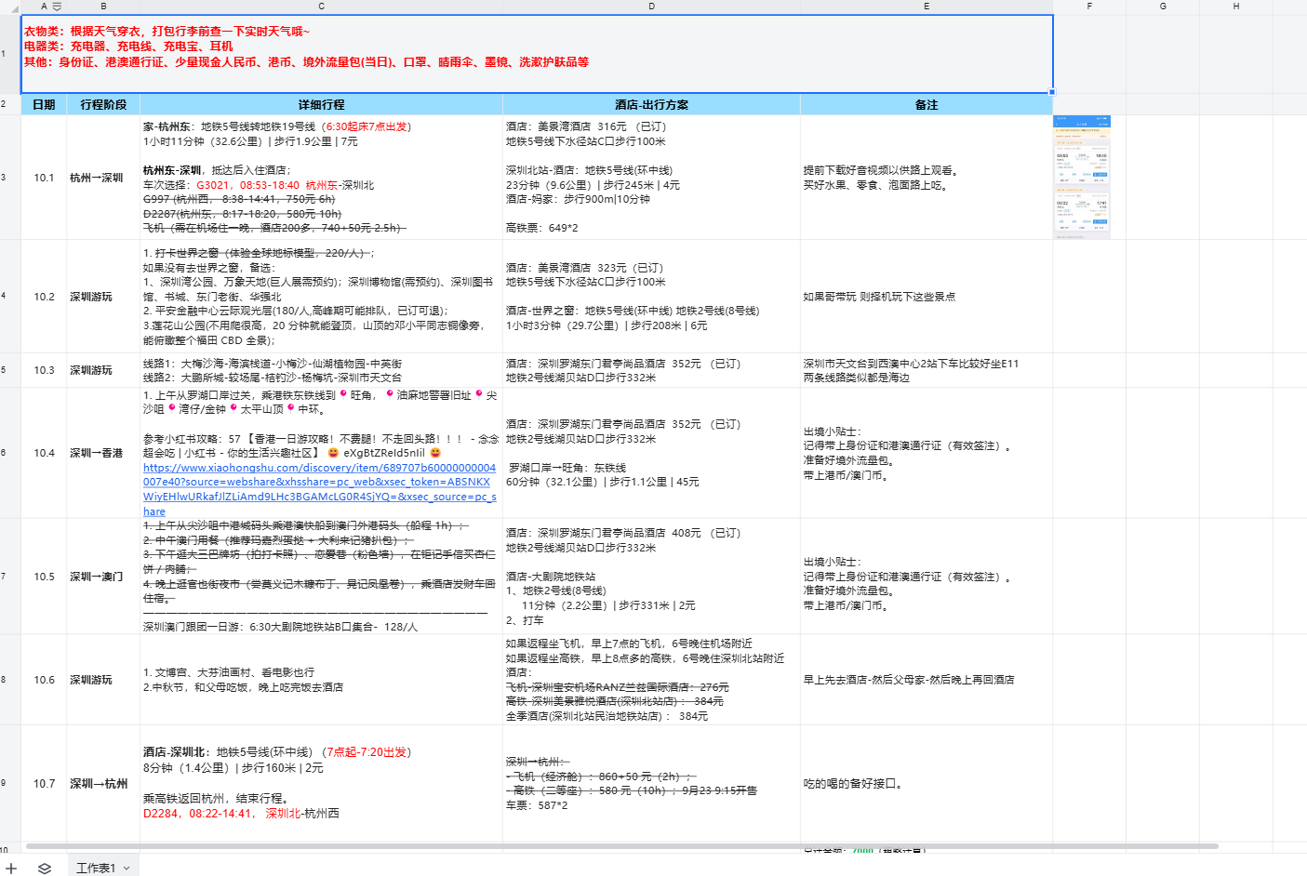Select row 7 header number
Image resolution: width=1307 pixels, height=876 pixels.
click(5, 577)
